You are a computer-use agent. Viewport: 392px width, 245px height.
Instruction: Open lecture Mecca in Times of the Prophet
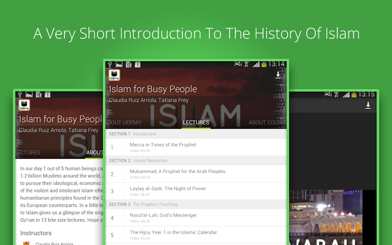tap(196, 147)
